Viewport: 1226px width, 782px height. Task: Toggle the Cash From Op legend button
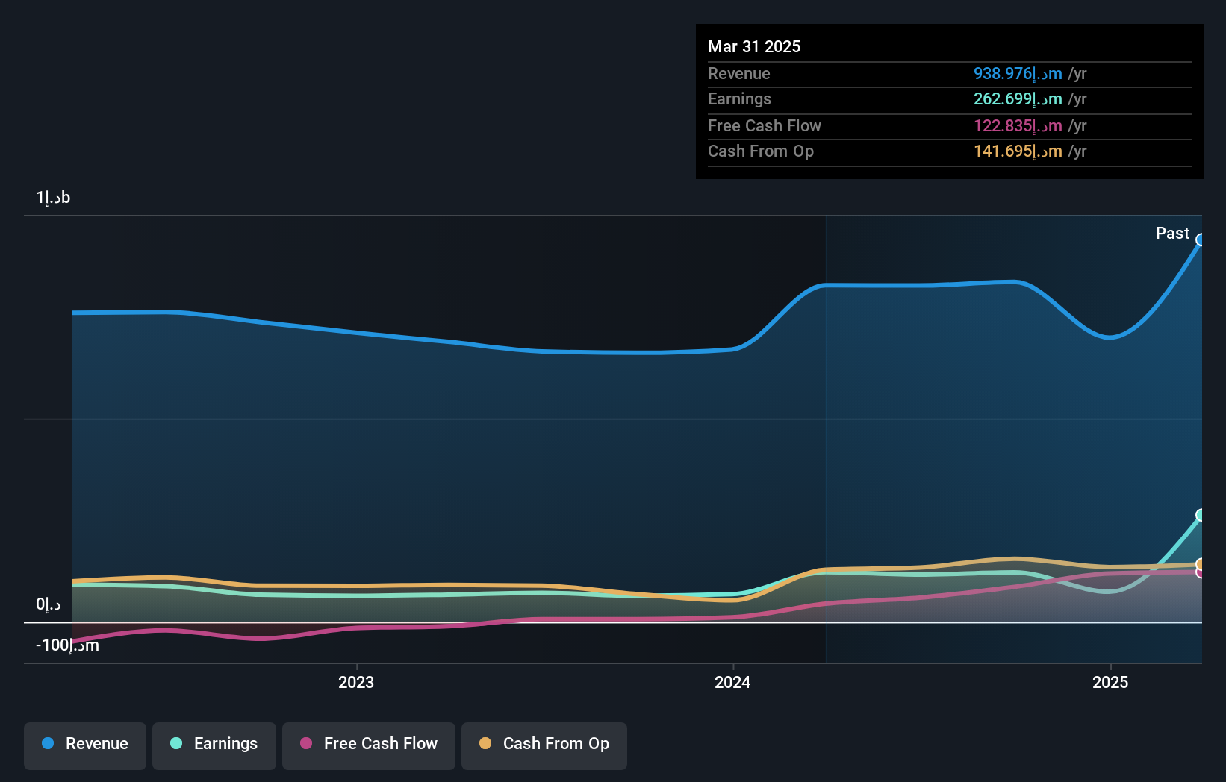coord(544,745)
